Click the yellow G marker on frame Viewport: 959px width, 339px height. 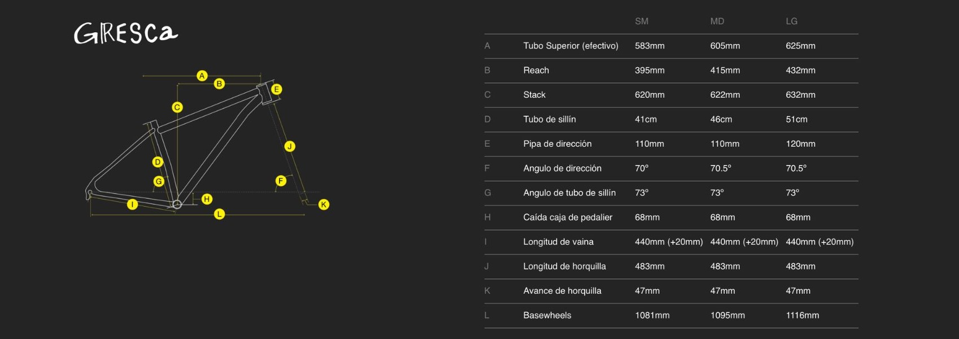click(159, 181)
